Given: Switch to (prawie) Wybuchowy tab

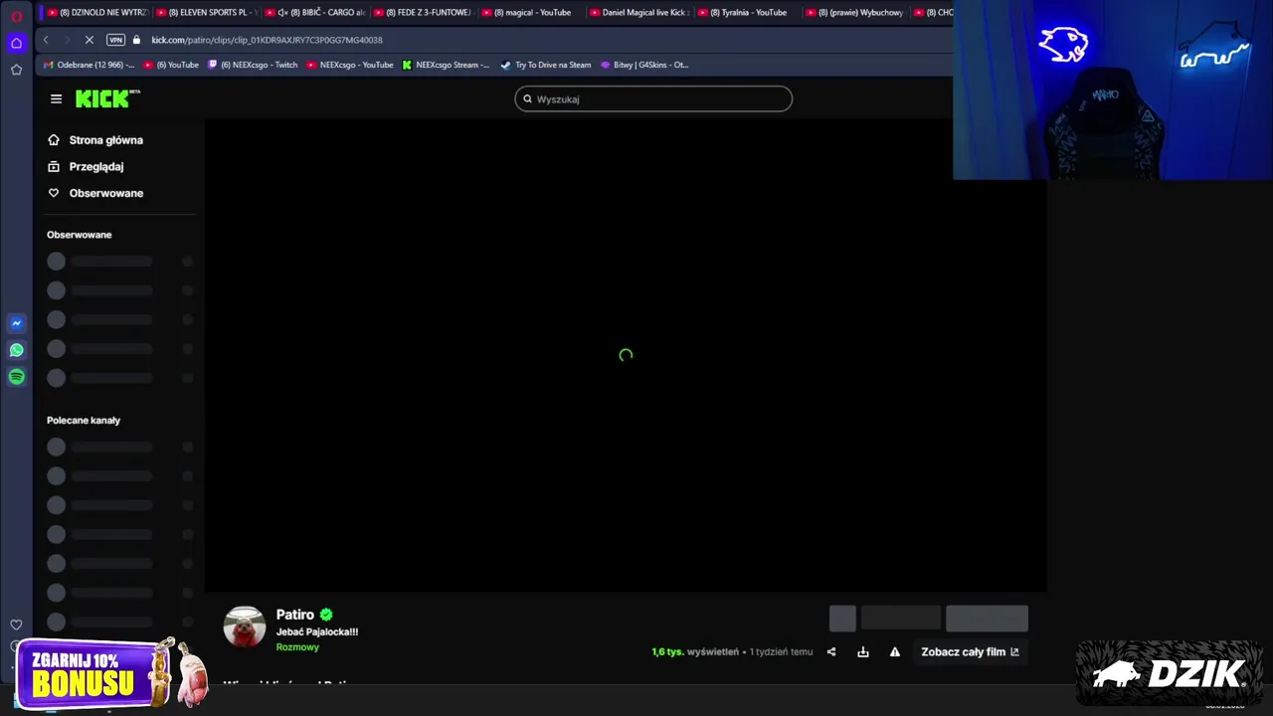Looking at the screenshot, I should [x=854, y=13].
